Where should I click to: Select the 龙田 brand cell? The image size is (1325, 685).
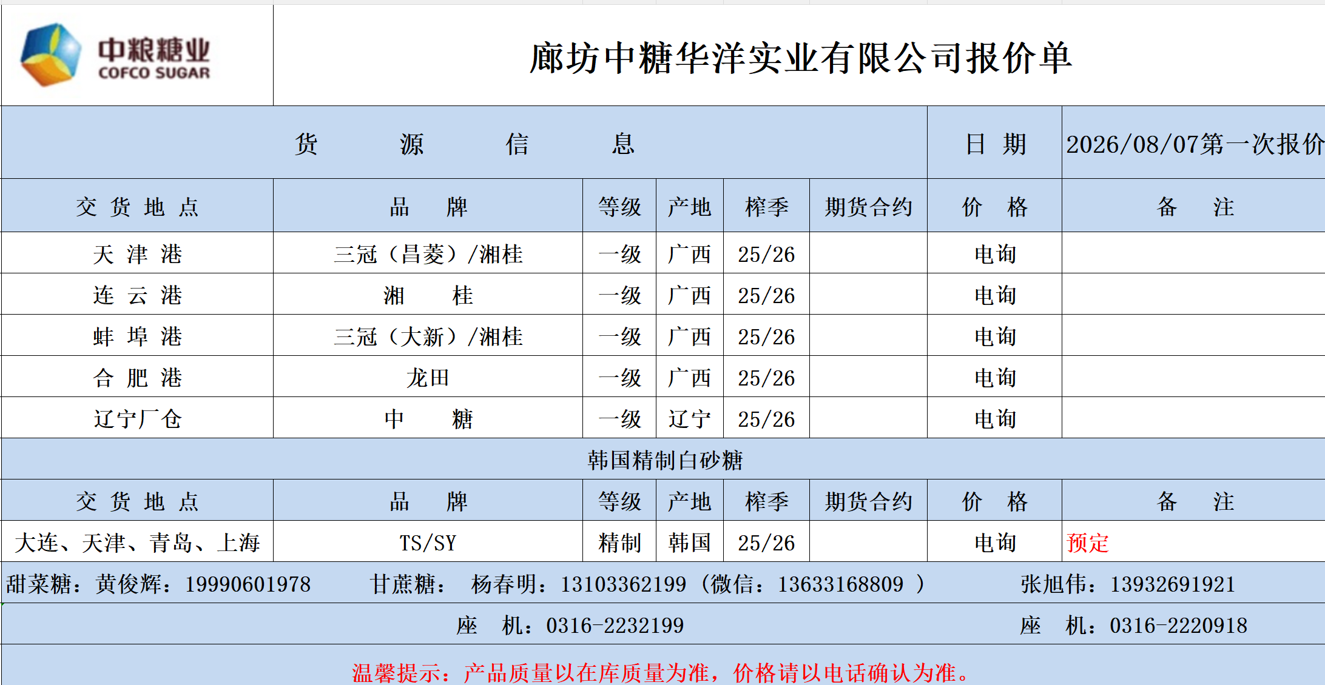(x=428, y=377)
